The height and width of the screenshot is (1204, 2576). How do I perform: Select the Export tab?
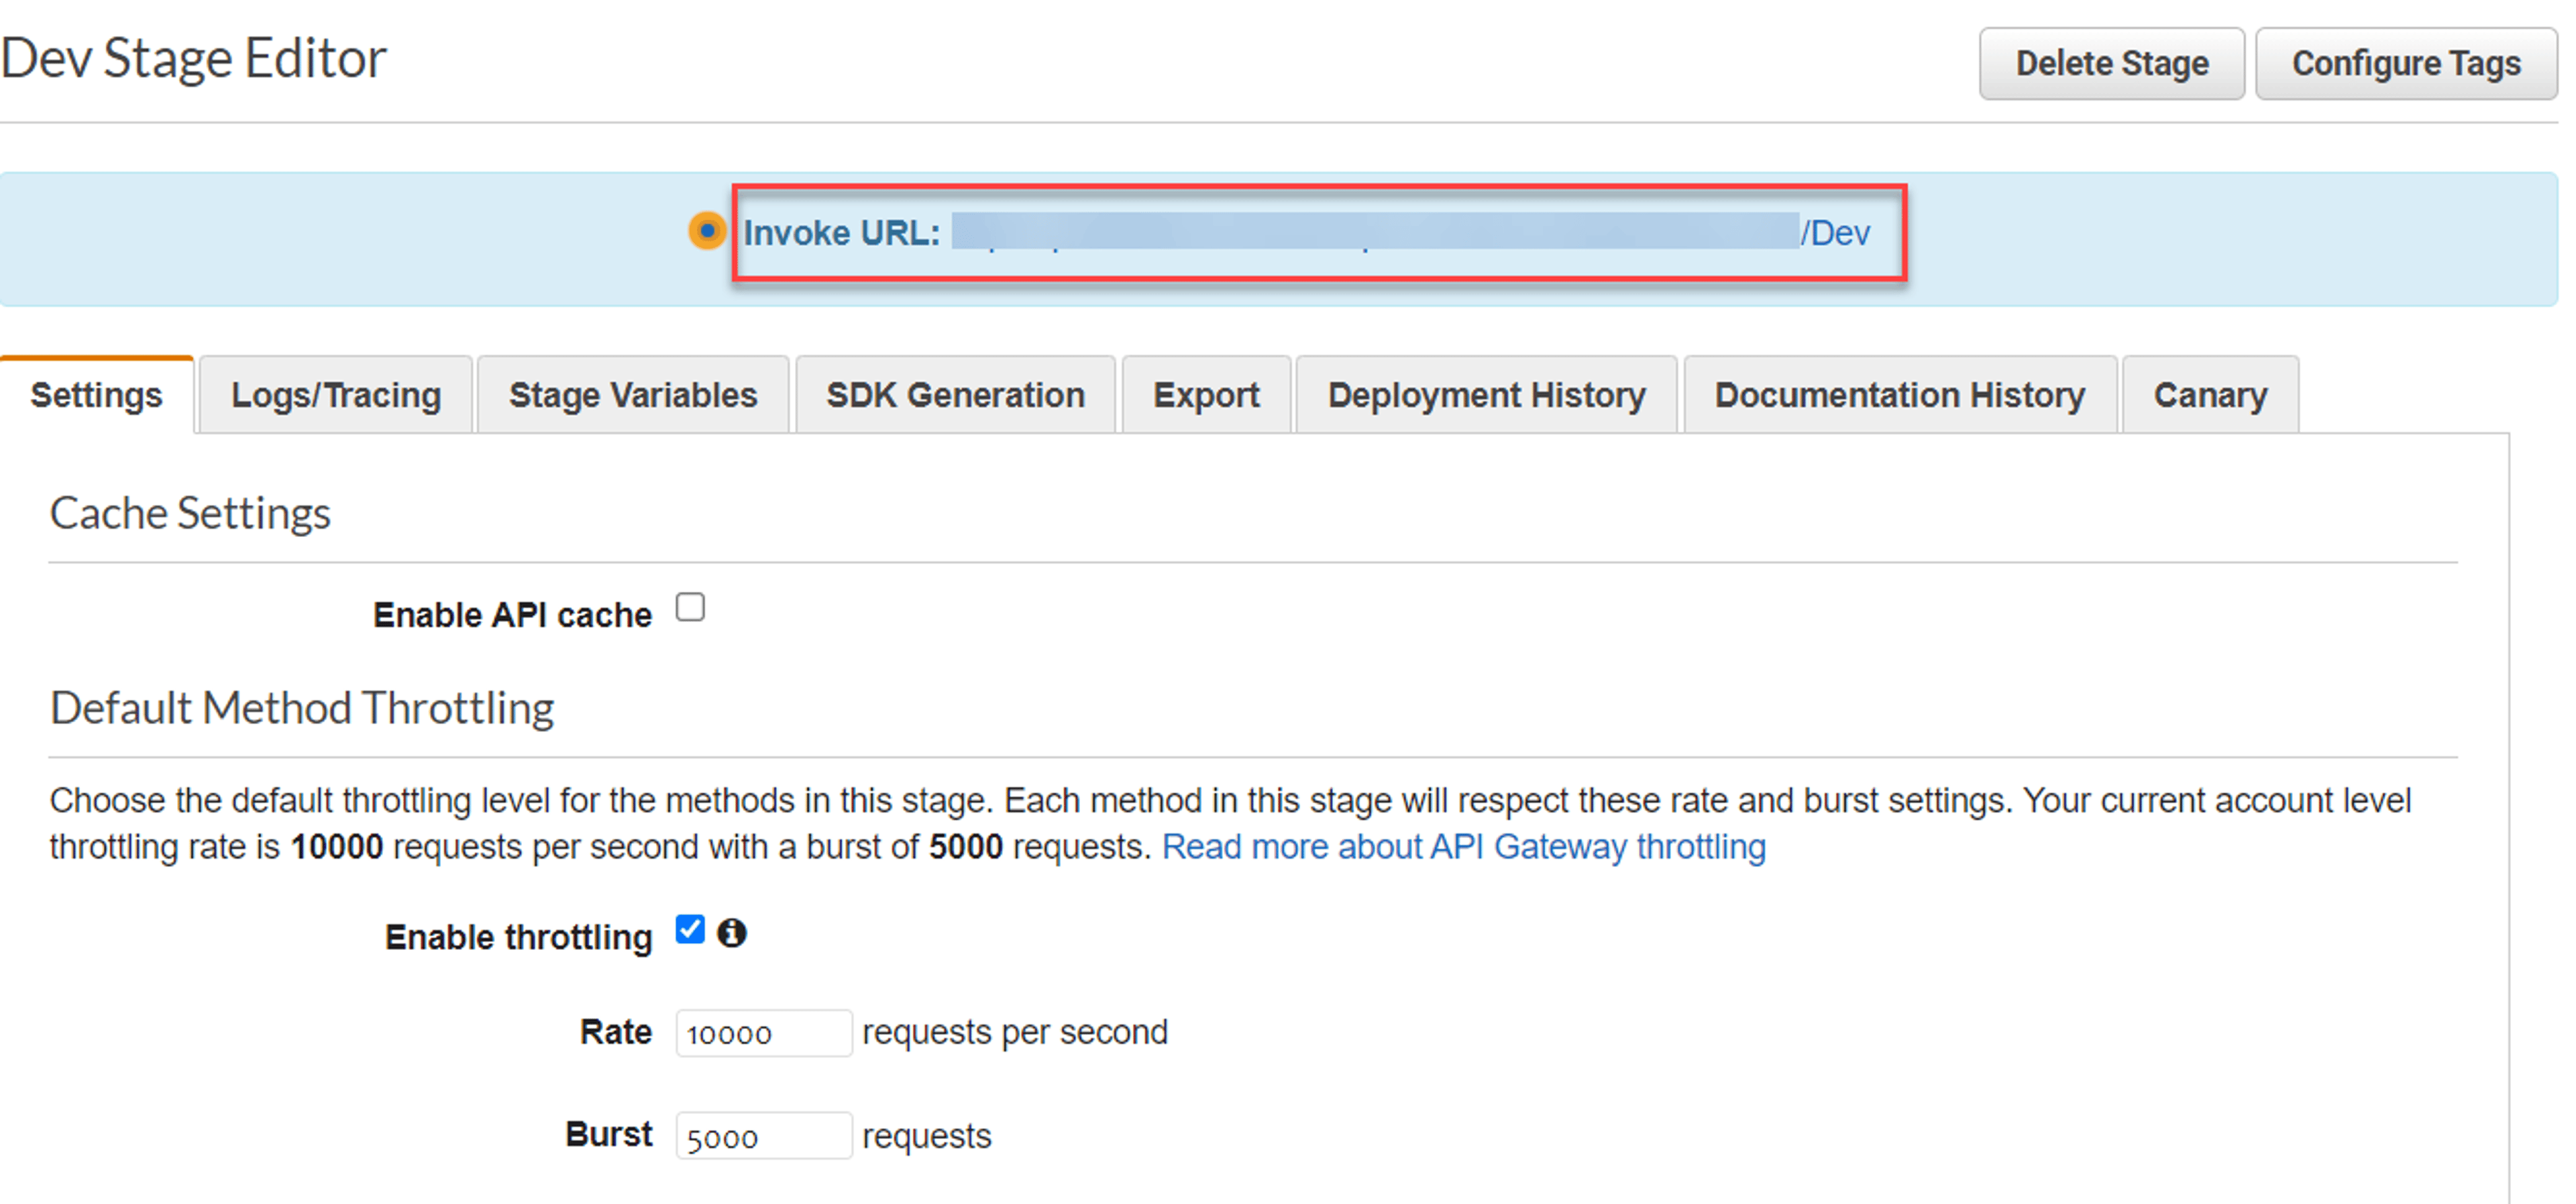[x=1206, y=395]
